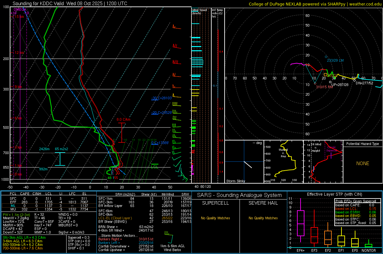
Task: Select the SFC parcel row
Action: click(x=49, y=199)
